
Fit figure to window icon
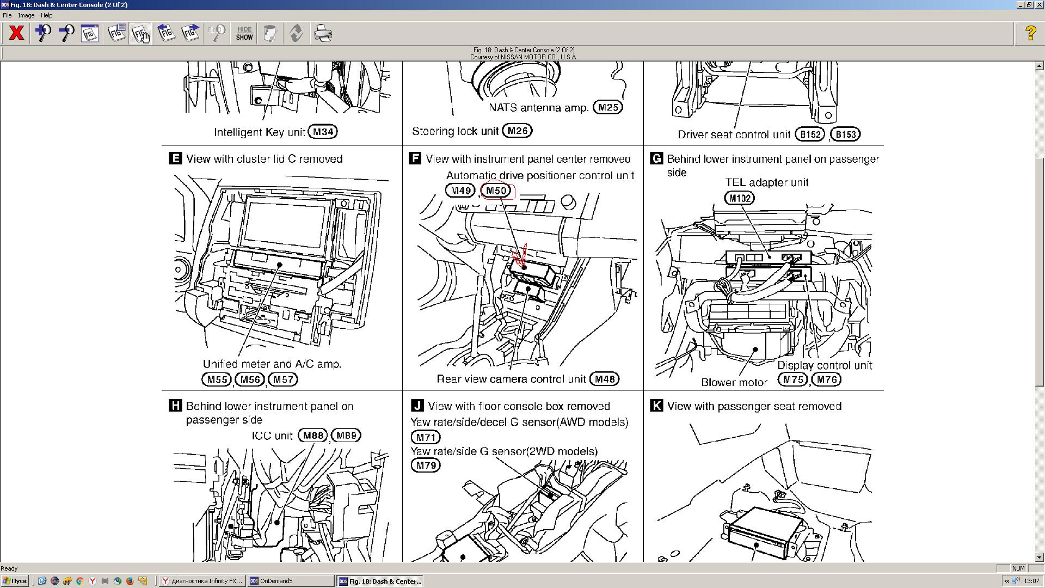click(90, 33)
